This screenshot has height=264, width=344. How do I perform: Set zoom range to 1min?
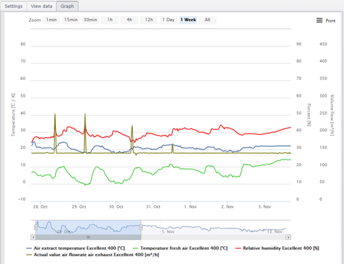coord(52,20)
